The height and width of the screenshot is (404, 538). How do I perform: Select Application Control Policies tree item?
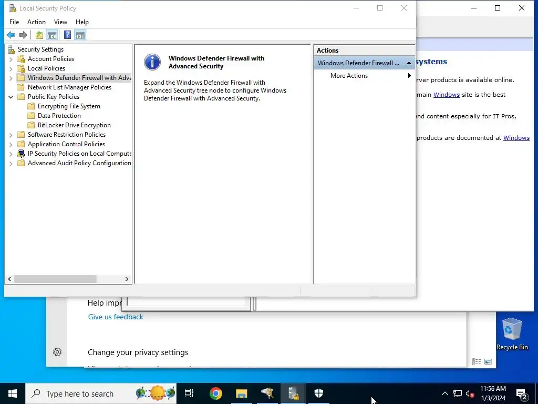[67, 144]
